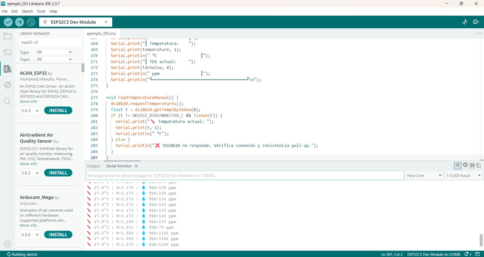Switch to the Output tab
Image resolution: width=484 pixels, height=257 pixels.
pyautogui.click(x=93, y=166)
